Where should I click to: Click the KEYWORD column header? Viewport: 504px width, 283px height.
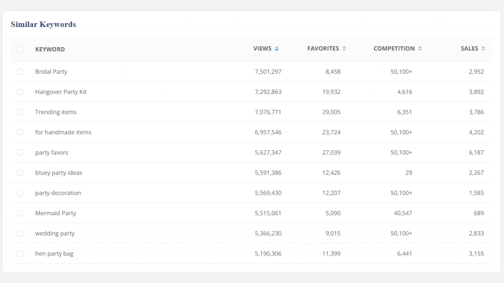point(50,49)
